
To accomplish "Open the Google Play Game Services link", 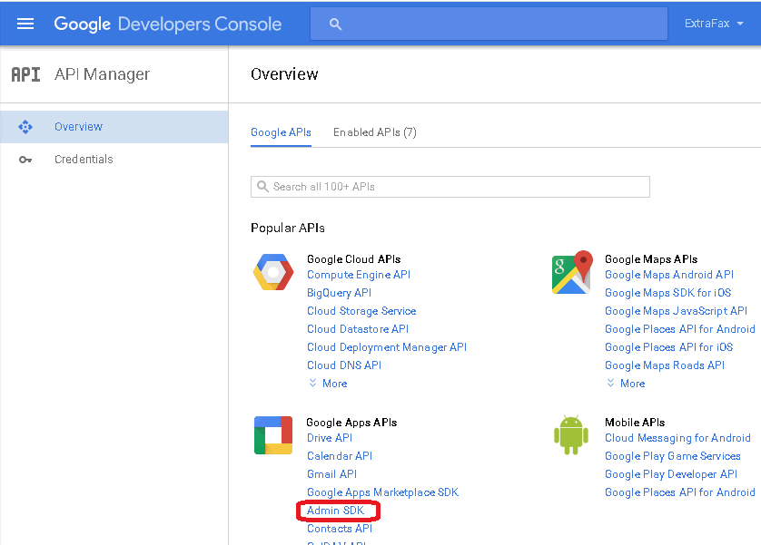I will [x=673, y=456].
